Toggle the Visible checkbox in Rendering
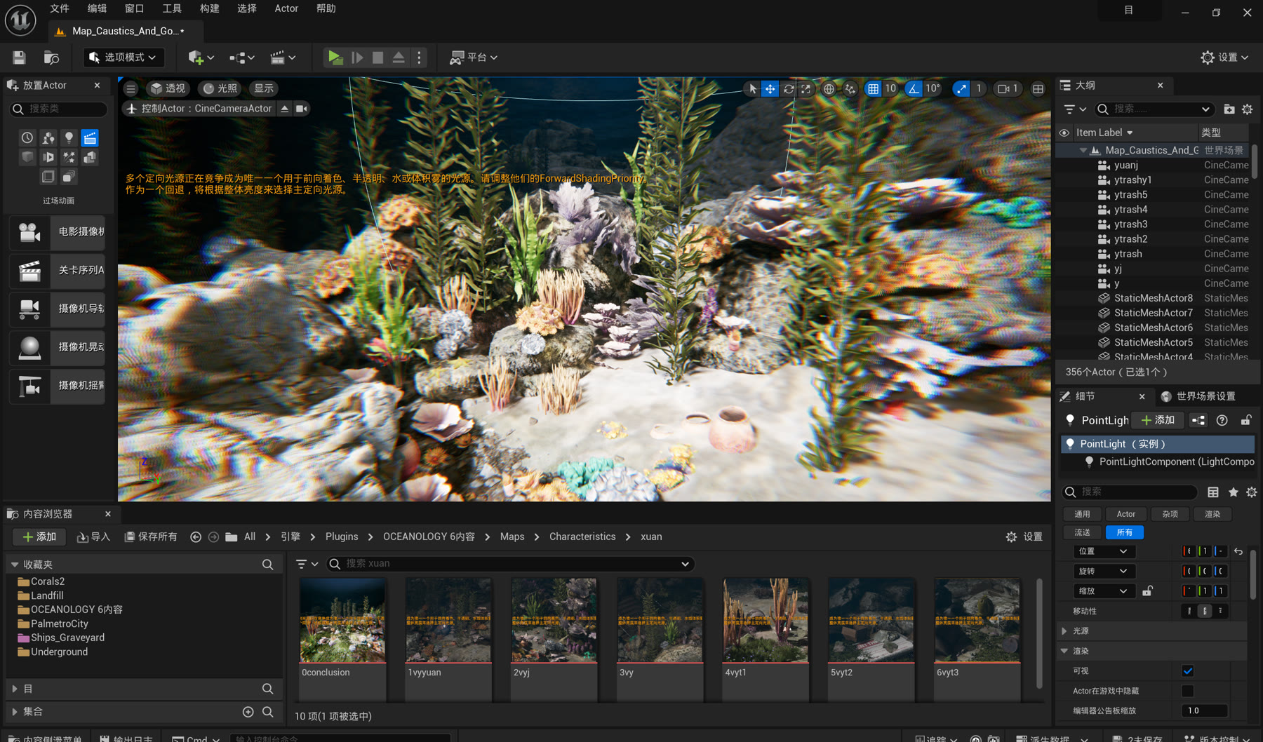1263x742 pixels. tap(1187, 671)
